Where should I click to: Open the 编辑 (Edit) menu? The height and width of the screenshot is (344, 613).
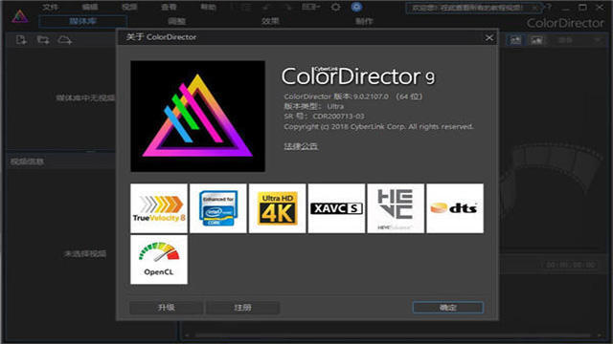point(89,7)
